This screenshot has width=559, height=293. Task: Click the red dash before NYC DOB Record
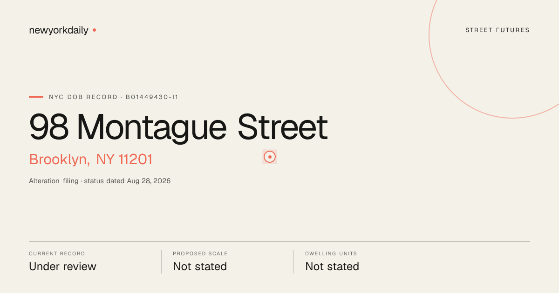(36, 97)
